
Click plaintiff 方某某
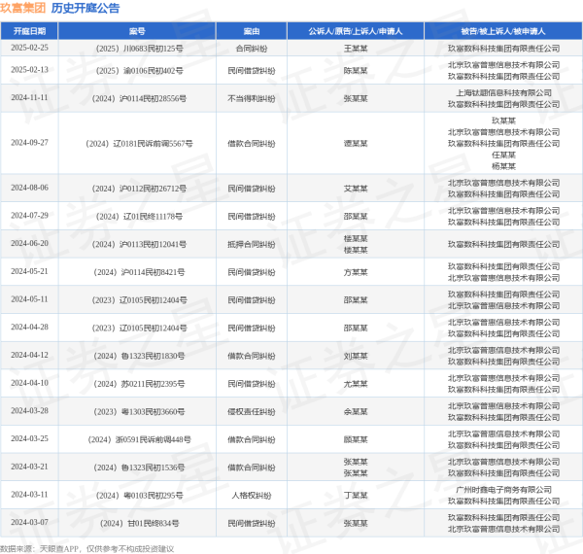point(356,272)
